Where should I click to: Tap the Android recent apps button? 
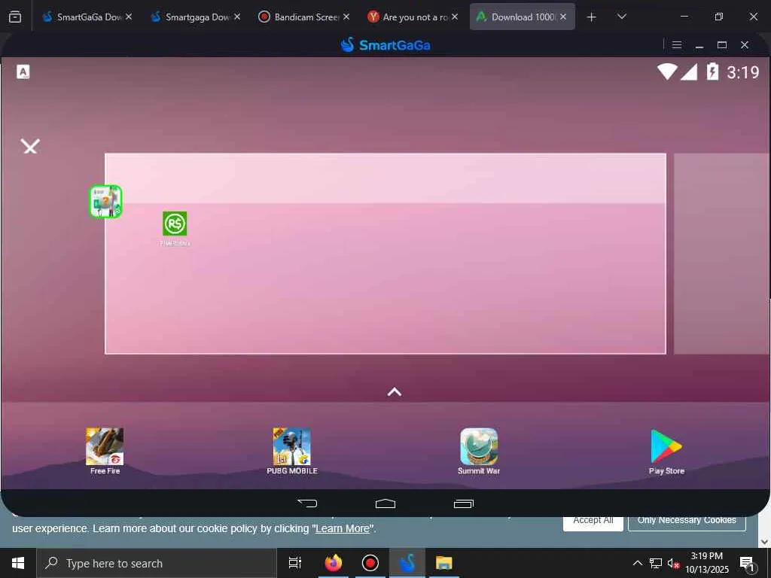point(464,503)
